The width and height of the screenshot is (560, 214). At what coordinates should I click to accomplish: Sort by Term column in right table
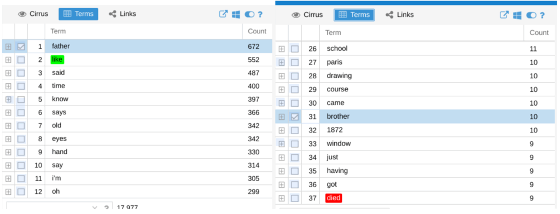coord(422,33)
